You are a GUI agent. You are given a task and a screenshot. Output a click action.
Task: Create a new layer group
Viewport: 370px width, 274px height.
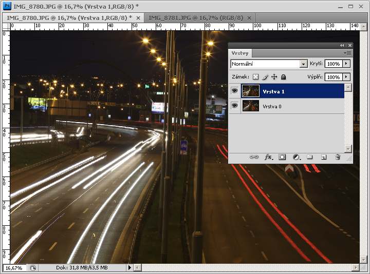pyautogui.click(x=310, y=157)
